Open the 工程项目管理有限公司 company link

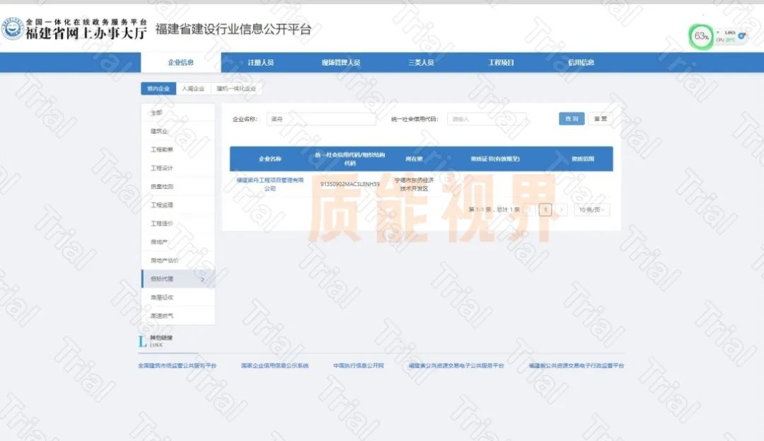click(270, 184)
